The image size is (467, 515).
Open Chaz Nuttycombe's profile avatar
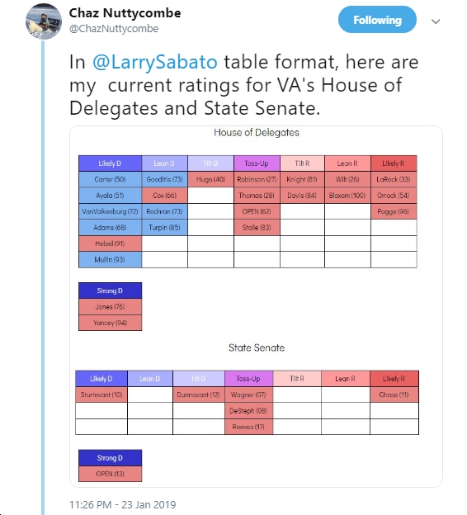(44, 21)
